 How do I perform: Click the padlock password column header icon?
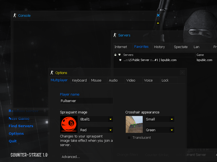115,55
